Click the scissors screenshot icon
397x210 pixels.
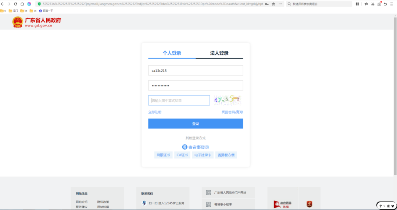point(373,4)
